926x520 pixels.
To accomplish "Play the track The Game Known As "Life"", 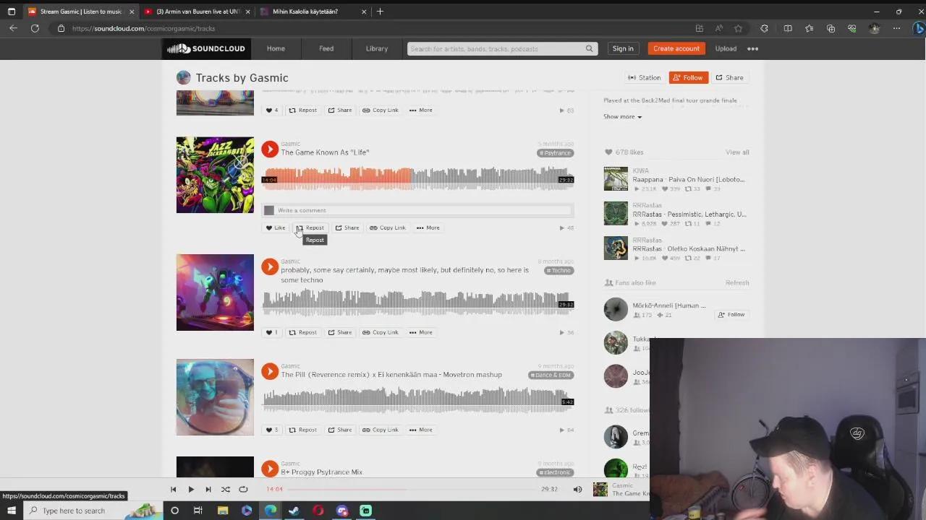I will click(x=270, y=149).
